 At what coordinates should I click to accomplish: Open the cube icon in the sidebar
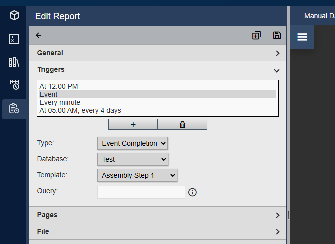14,16
